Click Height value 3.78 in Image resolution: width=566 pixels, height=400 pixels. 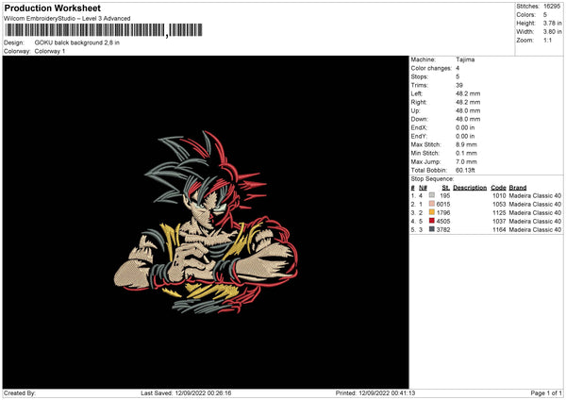[552, 23]
